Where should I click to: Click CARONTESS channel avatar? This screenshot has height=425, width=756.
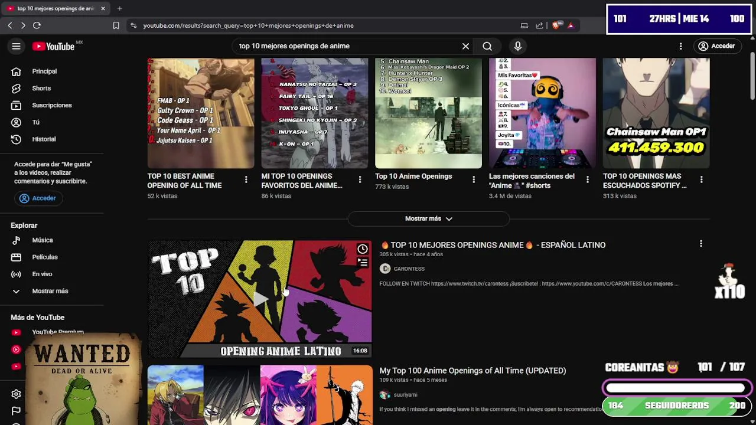pyautogui.click(x=385, y=269)
